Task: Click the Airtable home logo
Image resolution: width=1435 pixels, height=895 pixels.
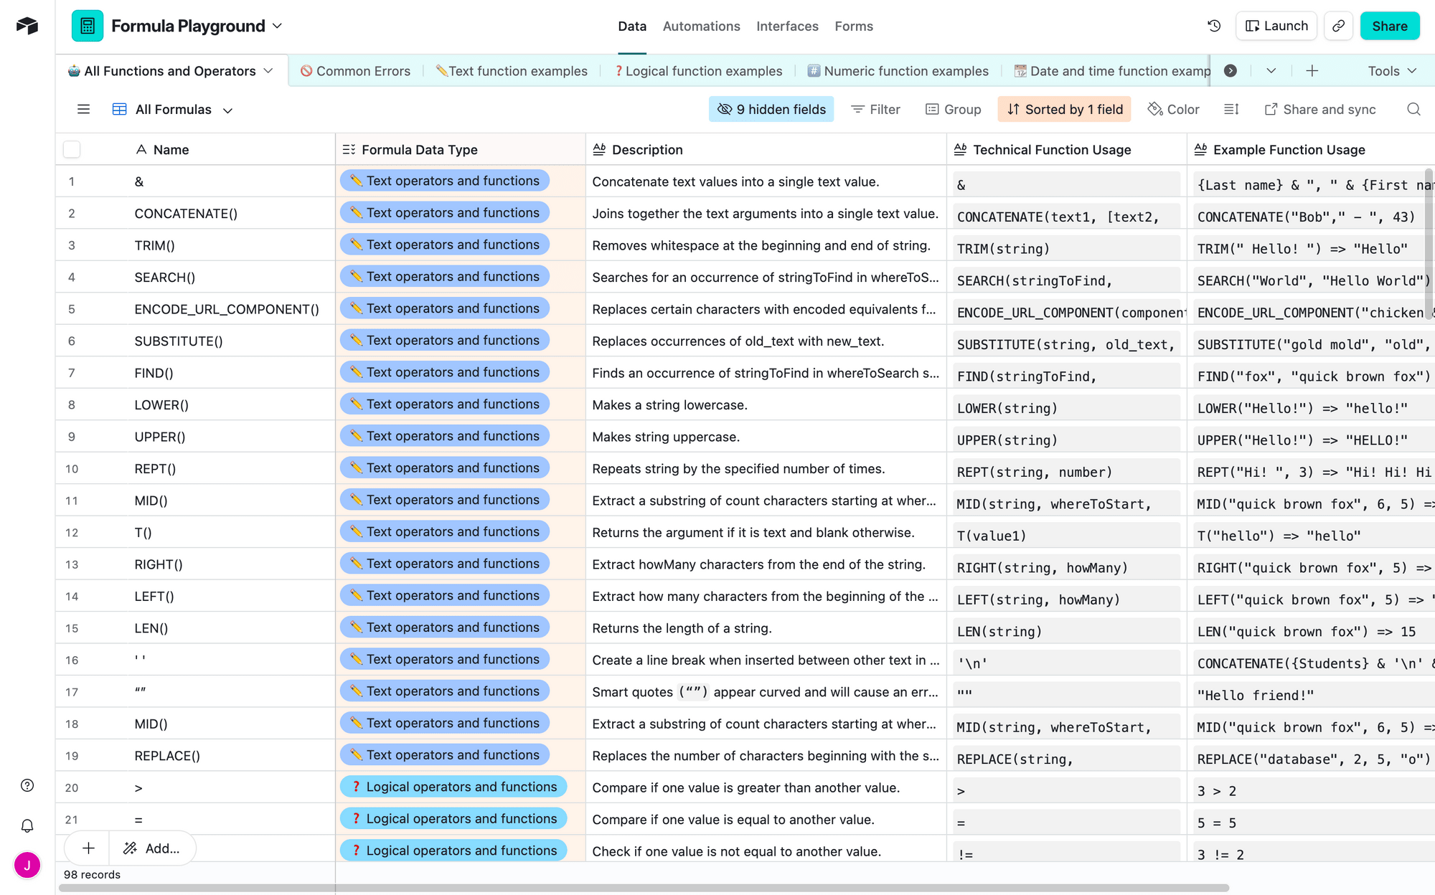Action: (27, 26)
